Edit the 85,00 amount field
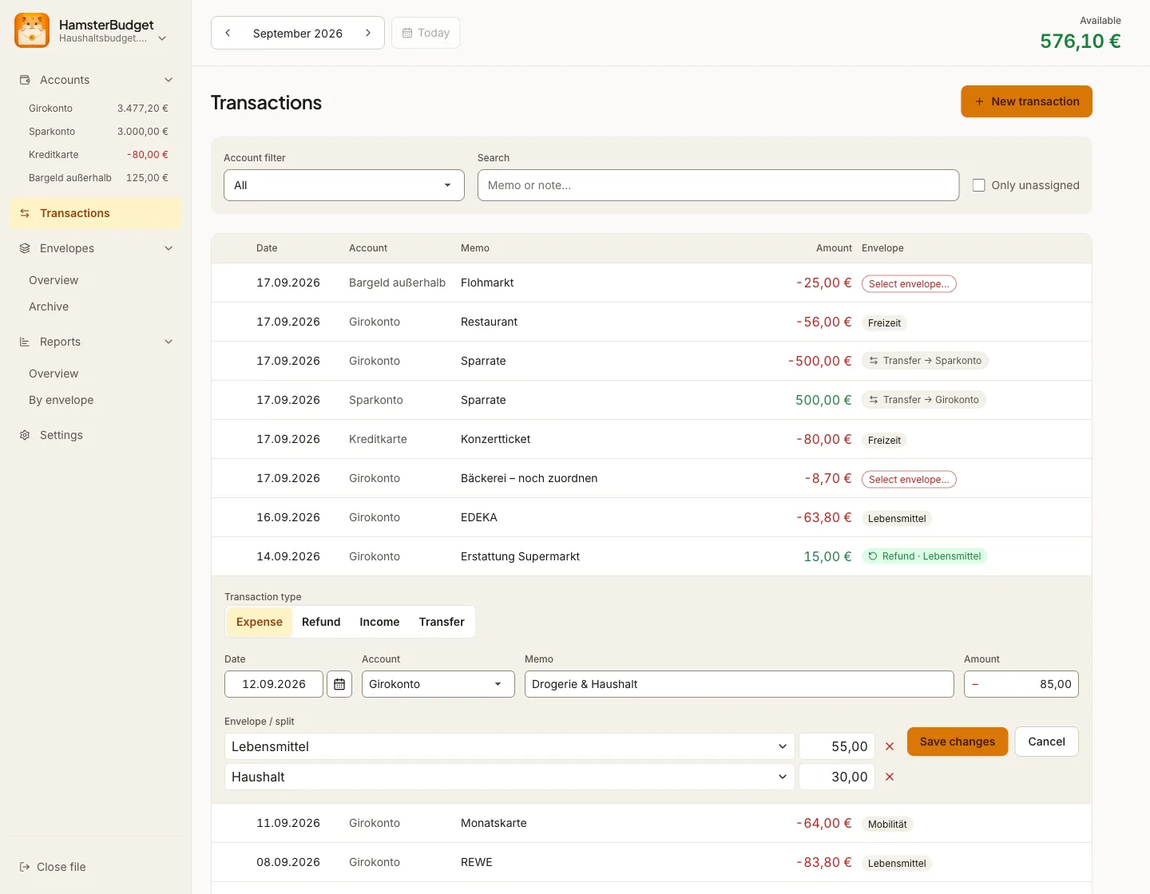This screenshot has width=1150, height=894. (x=1021, y=684)
